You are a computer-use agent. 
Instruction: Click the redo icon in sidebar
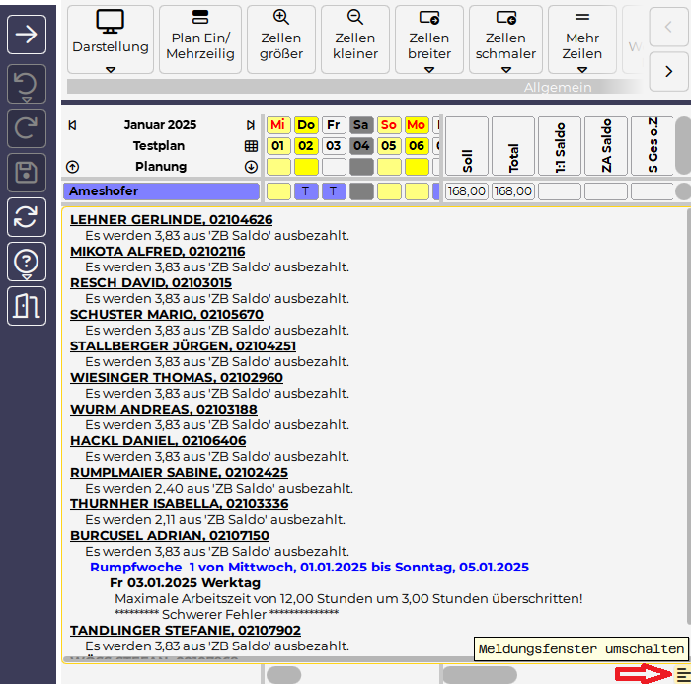(27, 129)
